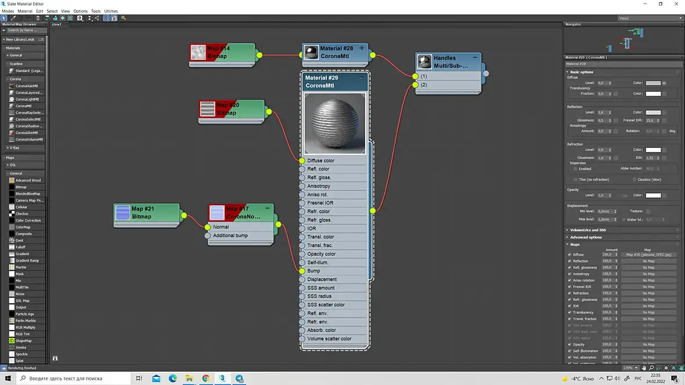Click the Refraction color swatch
The width and height of the screenshot is (685, 385).
coord(653,150)
